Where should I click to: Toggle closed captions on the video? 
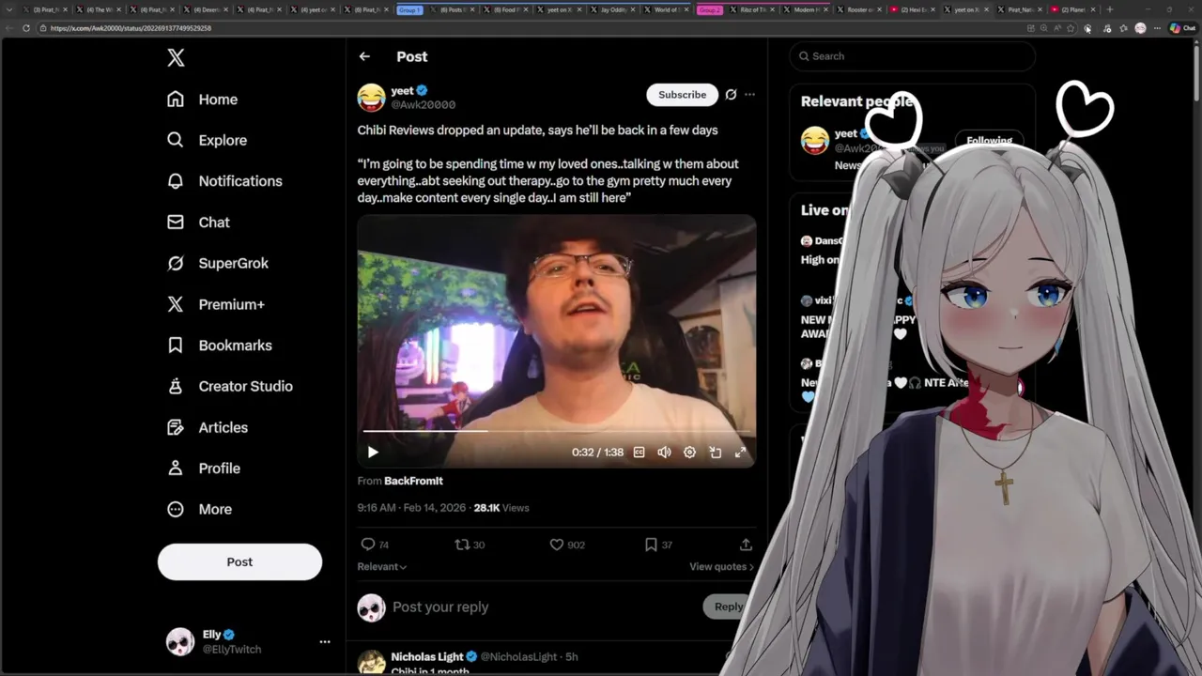pyautogui.click(x=640, y=453)
